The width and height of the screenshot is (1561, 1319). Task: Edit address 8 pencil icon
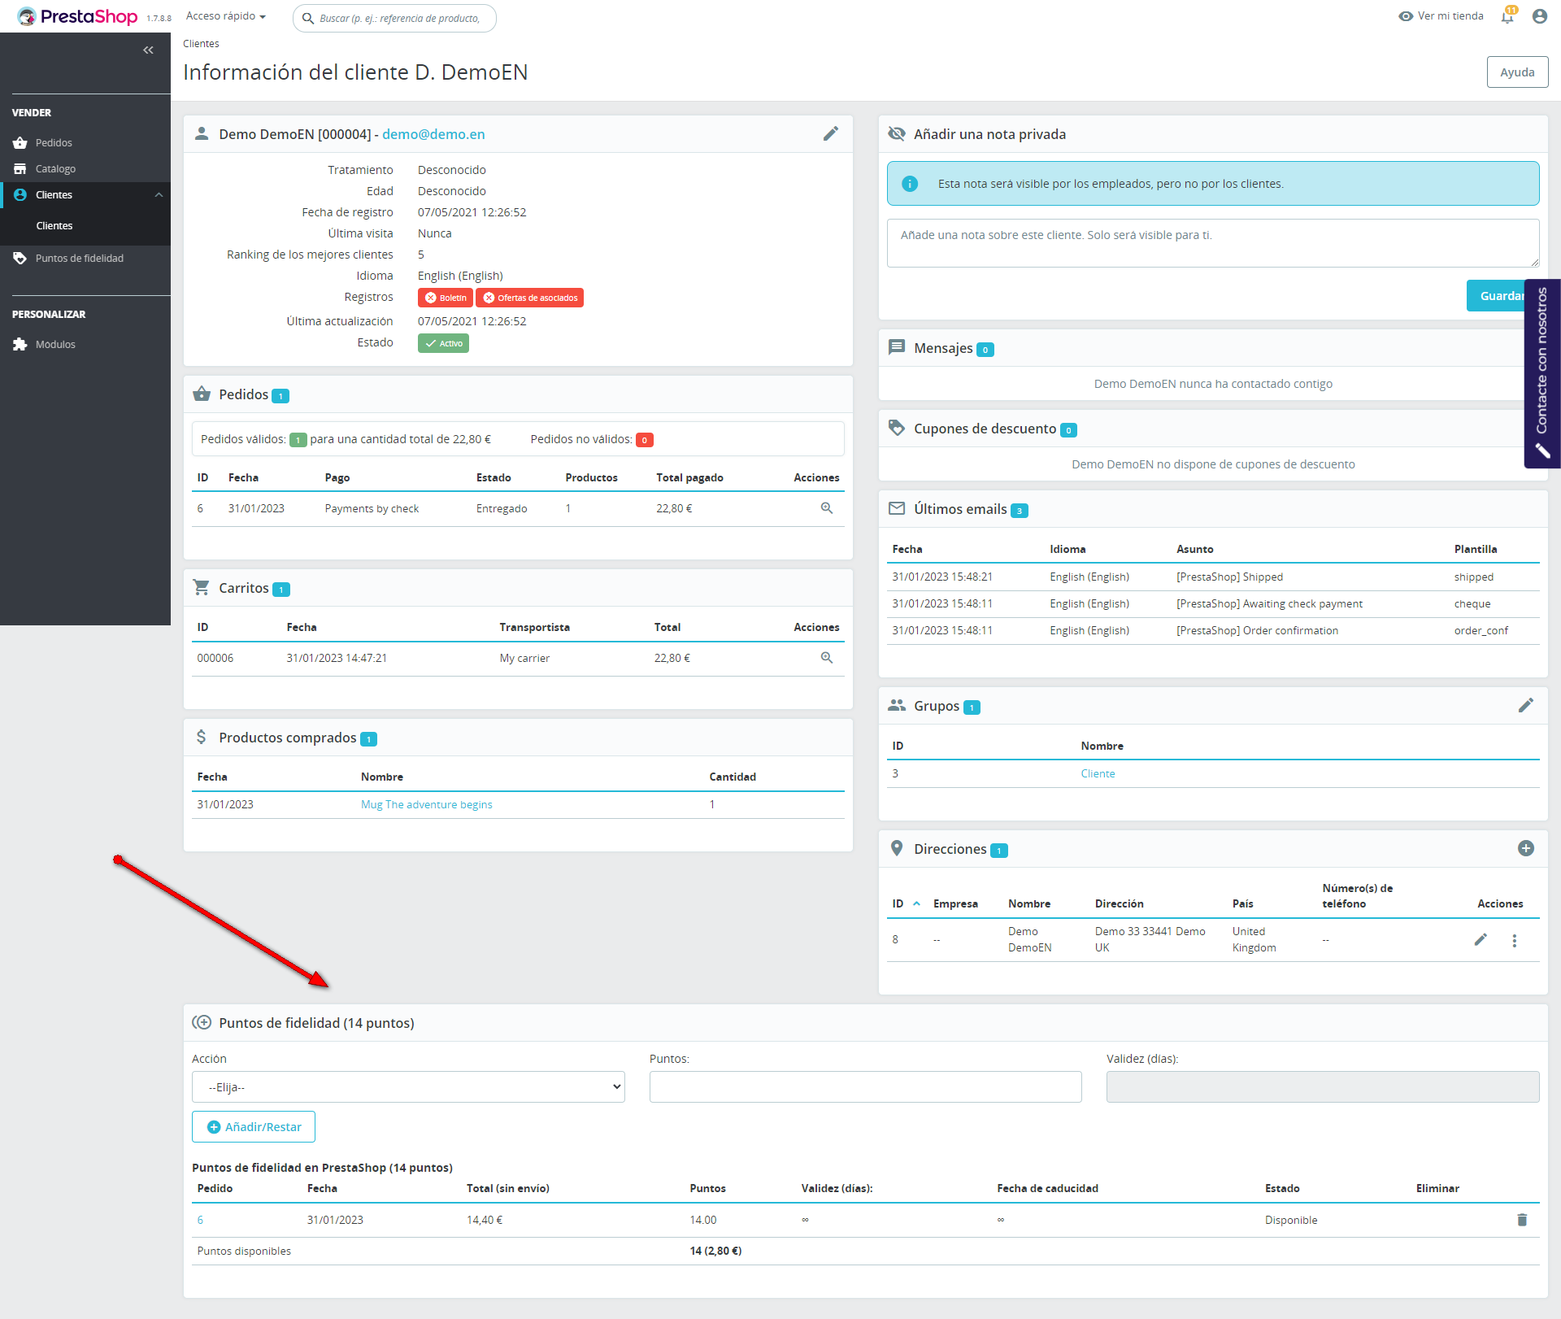pos(1481,940)
